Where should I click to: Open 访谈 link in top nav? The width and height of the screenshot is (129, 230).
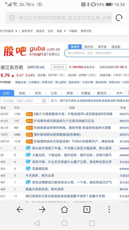pos(51,31)
